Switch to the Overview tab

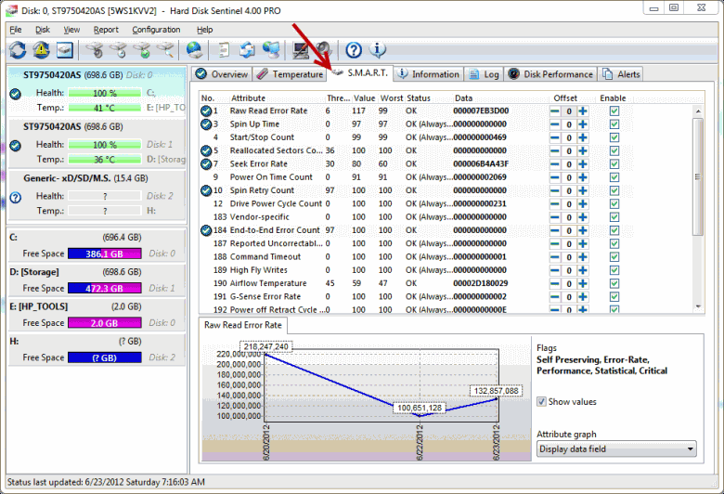coord(222,74)
